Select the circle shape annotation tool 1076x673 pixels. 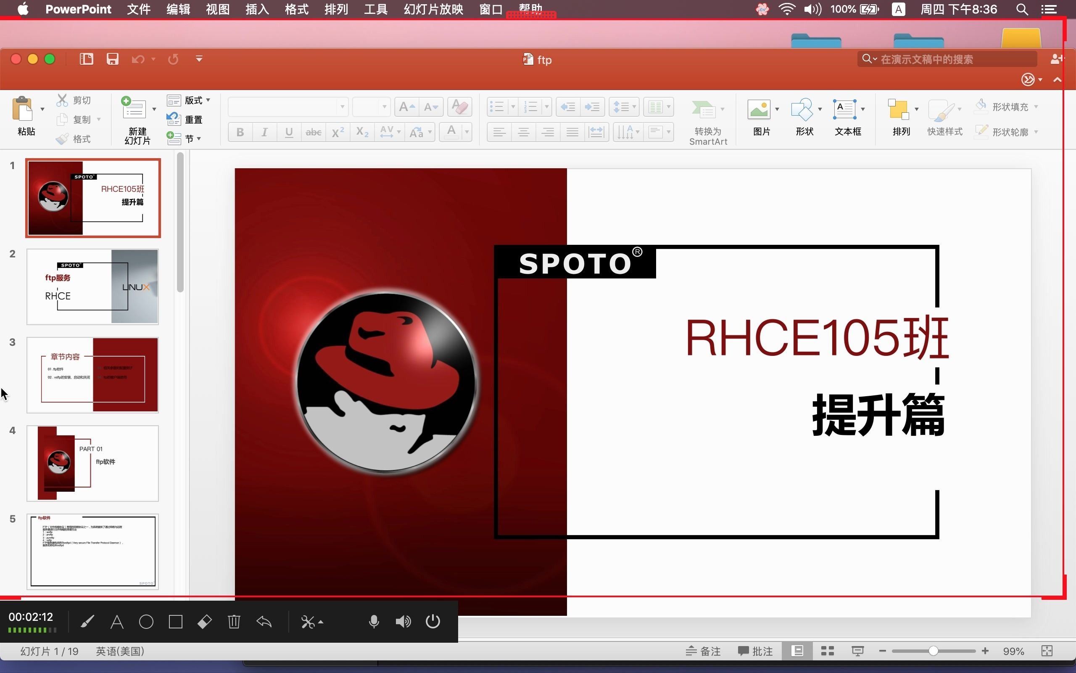click(146, 621)
